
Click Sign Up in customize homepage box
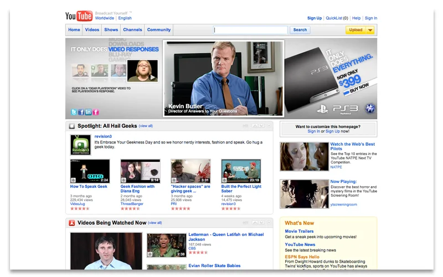(333, 131)
